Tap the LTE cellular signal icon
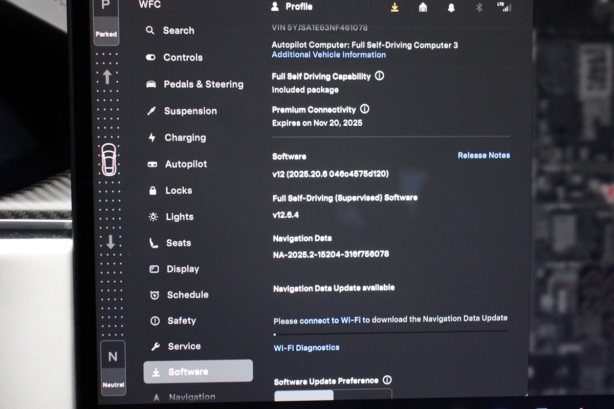This screenshot has width=614, height=409. [x=505, y=7]
